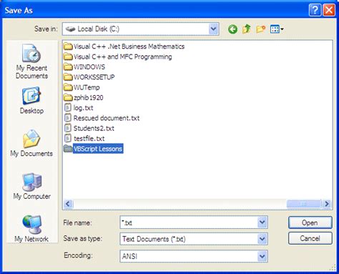Close the Save As dialog

[x=329, y=10]
